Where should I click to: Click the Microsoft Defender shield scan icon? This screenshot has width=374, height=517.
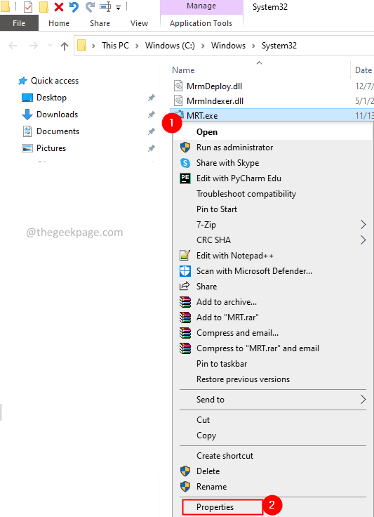coord(185,271)
